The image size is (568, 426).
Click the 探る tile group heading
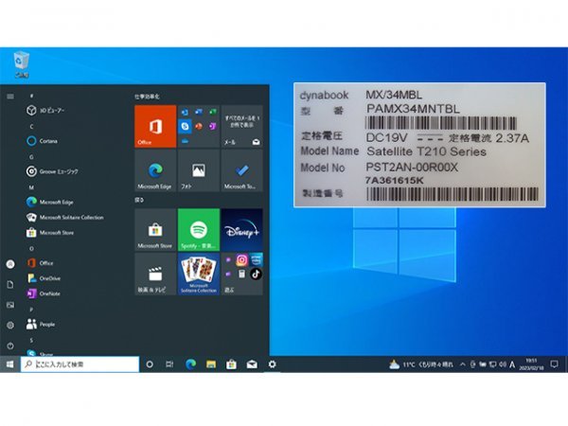tap(139, 200)
